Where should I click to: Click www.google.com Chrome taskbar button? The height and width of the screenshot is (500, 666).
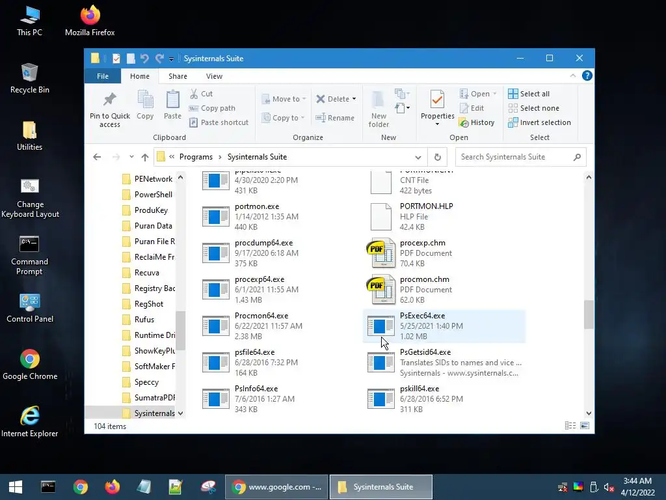276,487
